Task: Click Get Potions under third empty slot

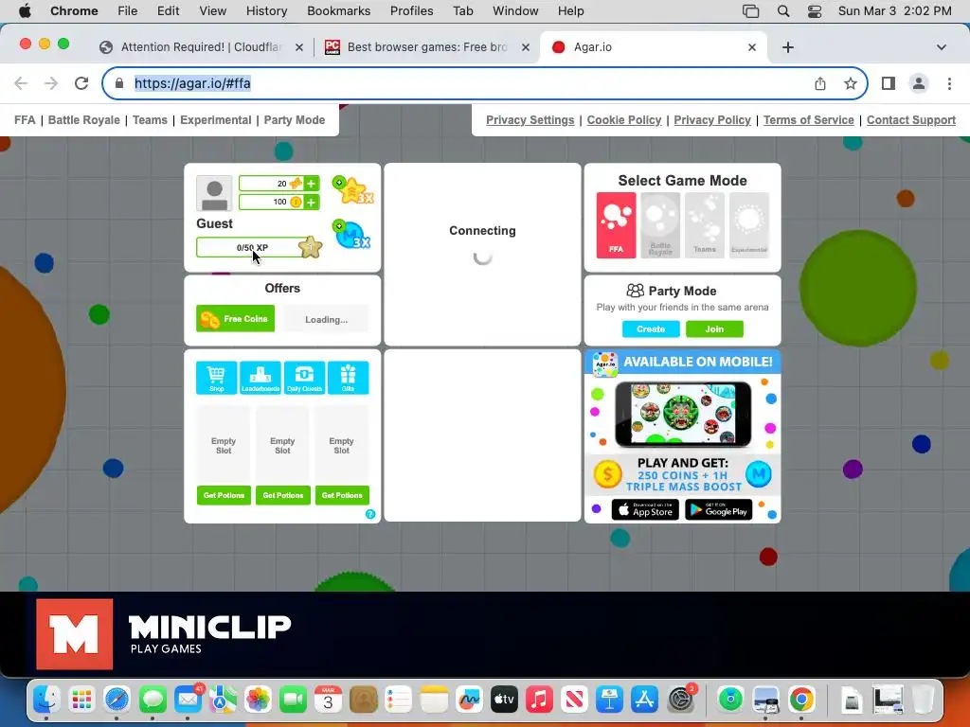Action: click(x=342, y=495)
